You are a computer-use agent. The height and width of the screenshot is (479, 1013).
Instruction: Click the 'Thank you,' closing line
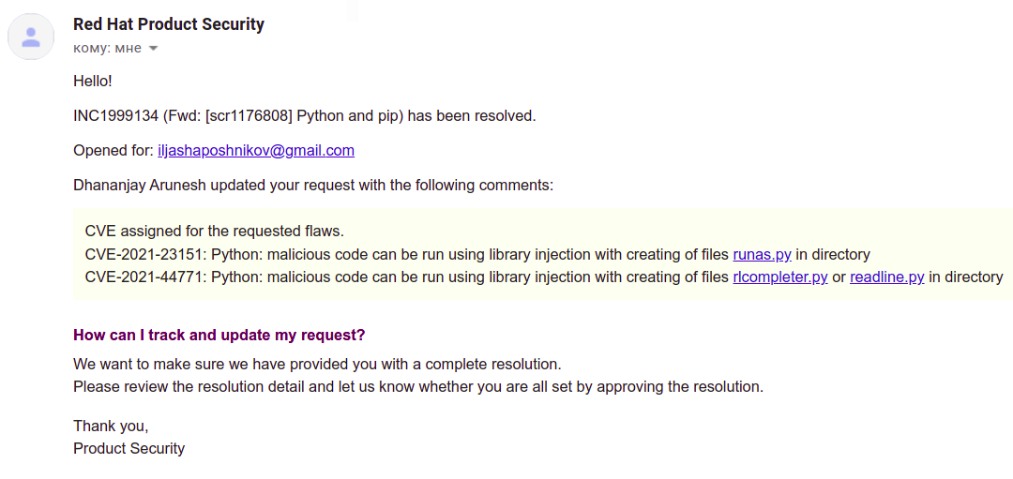(x=111, y=426)
